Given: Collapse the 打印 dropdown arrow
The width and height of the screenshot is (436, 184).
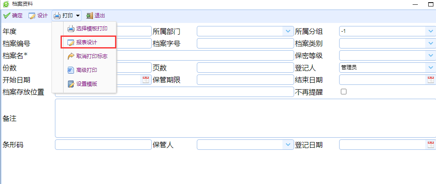Looking at the screenshot, I should [78, 16].
